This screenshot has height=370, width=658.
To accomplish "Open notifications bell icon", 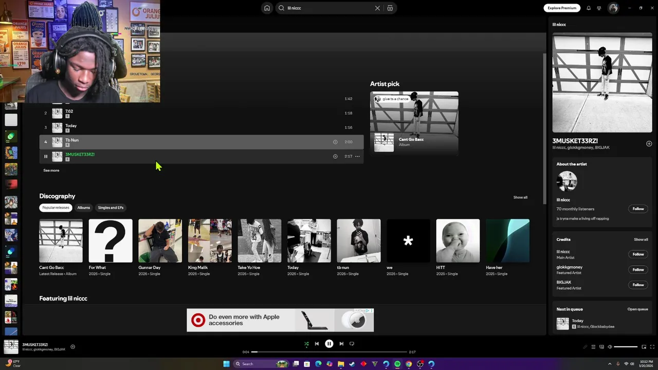I will pyautogui.click(x=589, y=8).
